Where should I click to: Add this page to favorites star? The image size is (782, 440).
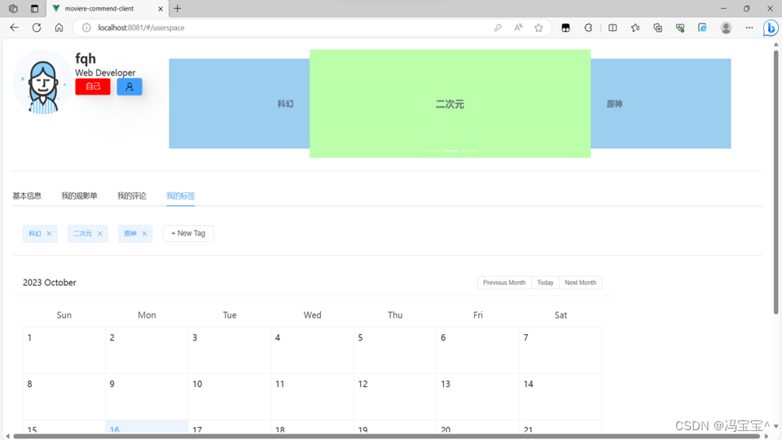(x=538, y=28)
